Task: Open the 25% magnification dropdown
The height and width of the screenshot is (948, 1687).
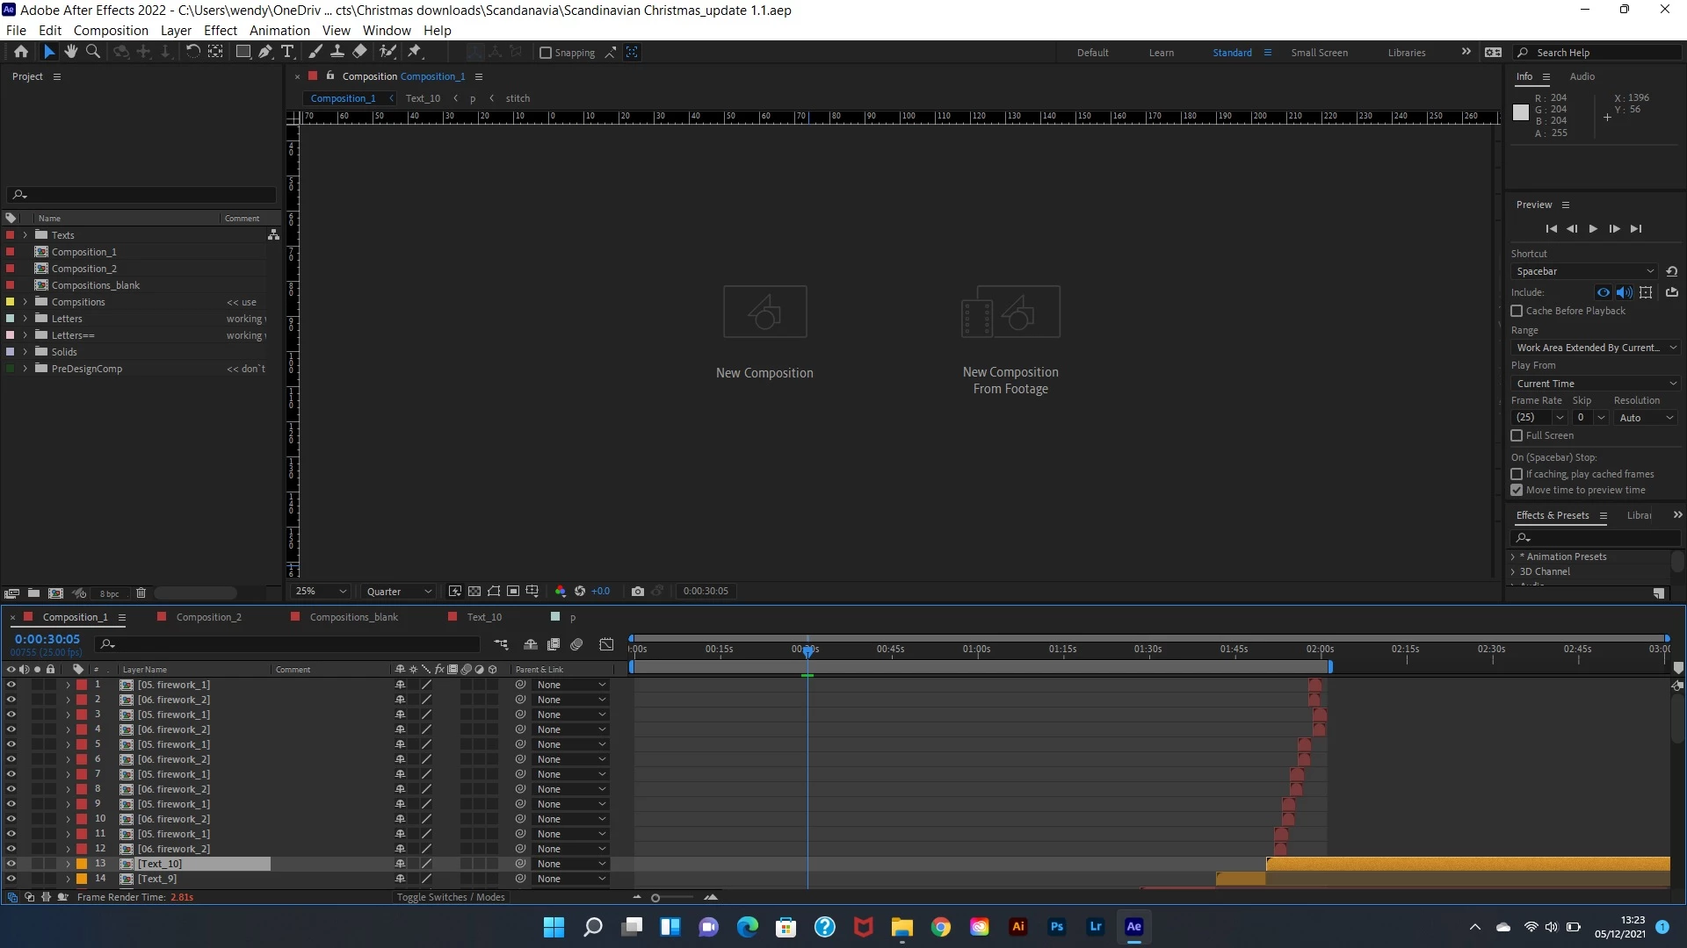Action: click(322, 592)
